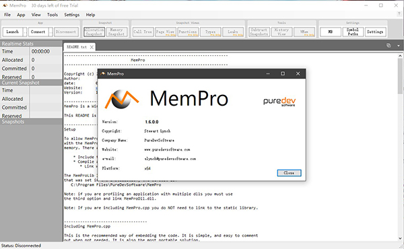The image size is (404, 249).
Task: Click the Realtime Stats Committed row
Action: tap(31, 69)
